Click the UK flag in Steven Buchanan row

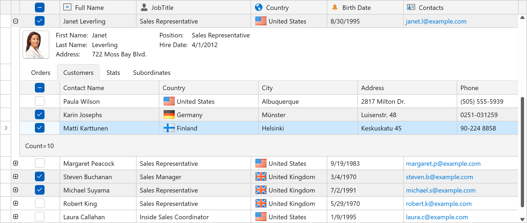(261, 177)
